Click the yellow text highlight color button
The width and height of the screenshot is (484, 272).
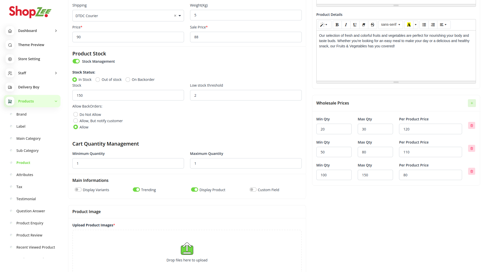(409, 25)
